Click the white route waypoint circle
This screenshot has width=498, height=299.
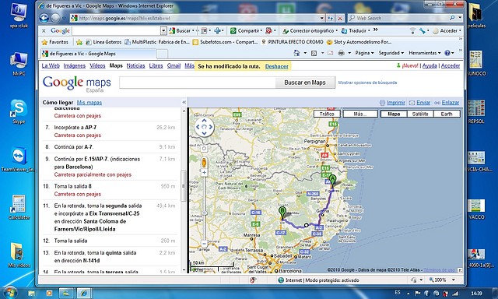306,225
